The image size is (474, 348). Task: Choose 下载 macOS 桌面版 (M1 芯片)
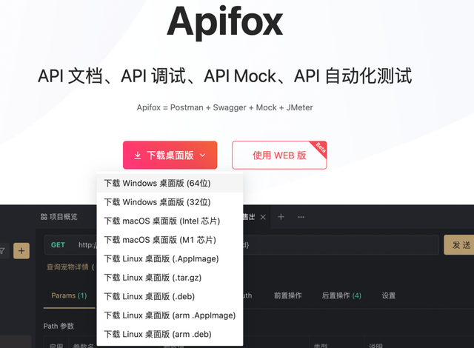170,240
